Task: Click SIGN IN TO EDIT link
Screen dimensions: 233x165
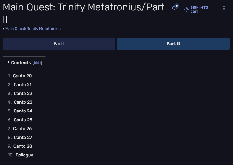Action: point(199,10)
